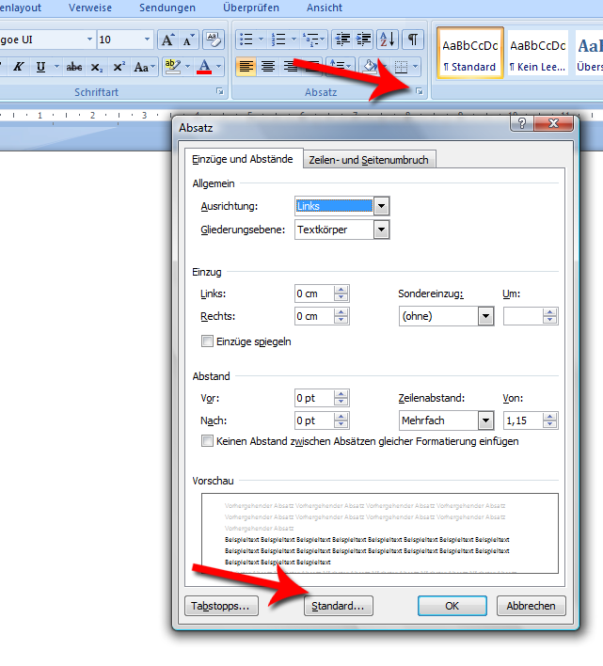This screenshot has width=603, height=666.
Task: Align text left in the ribbon
Action: [x=246, y=67]
